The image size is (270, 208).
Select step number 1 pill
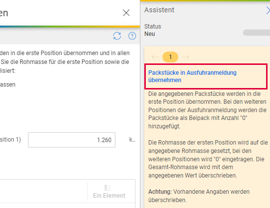click(x=170, y=57)
